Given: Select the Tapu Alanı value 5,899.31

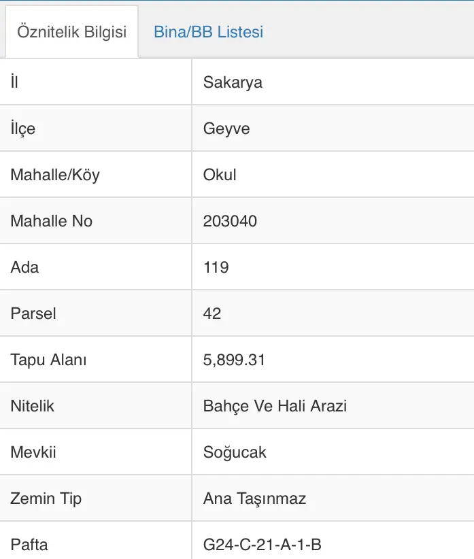Looking at the screenshot, I should click(x=234, y=360).
